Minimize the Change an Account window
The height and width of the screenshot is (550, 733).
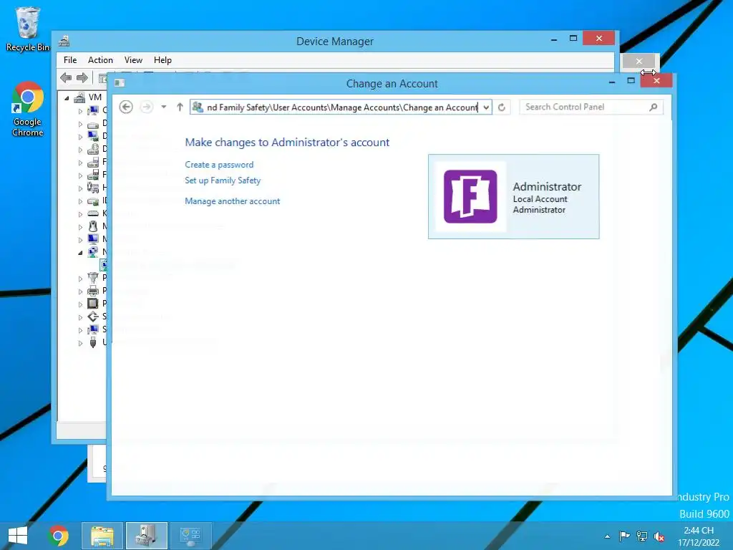[x=612, y=82]
